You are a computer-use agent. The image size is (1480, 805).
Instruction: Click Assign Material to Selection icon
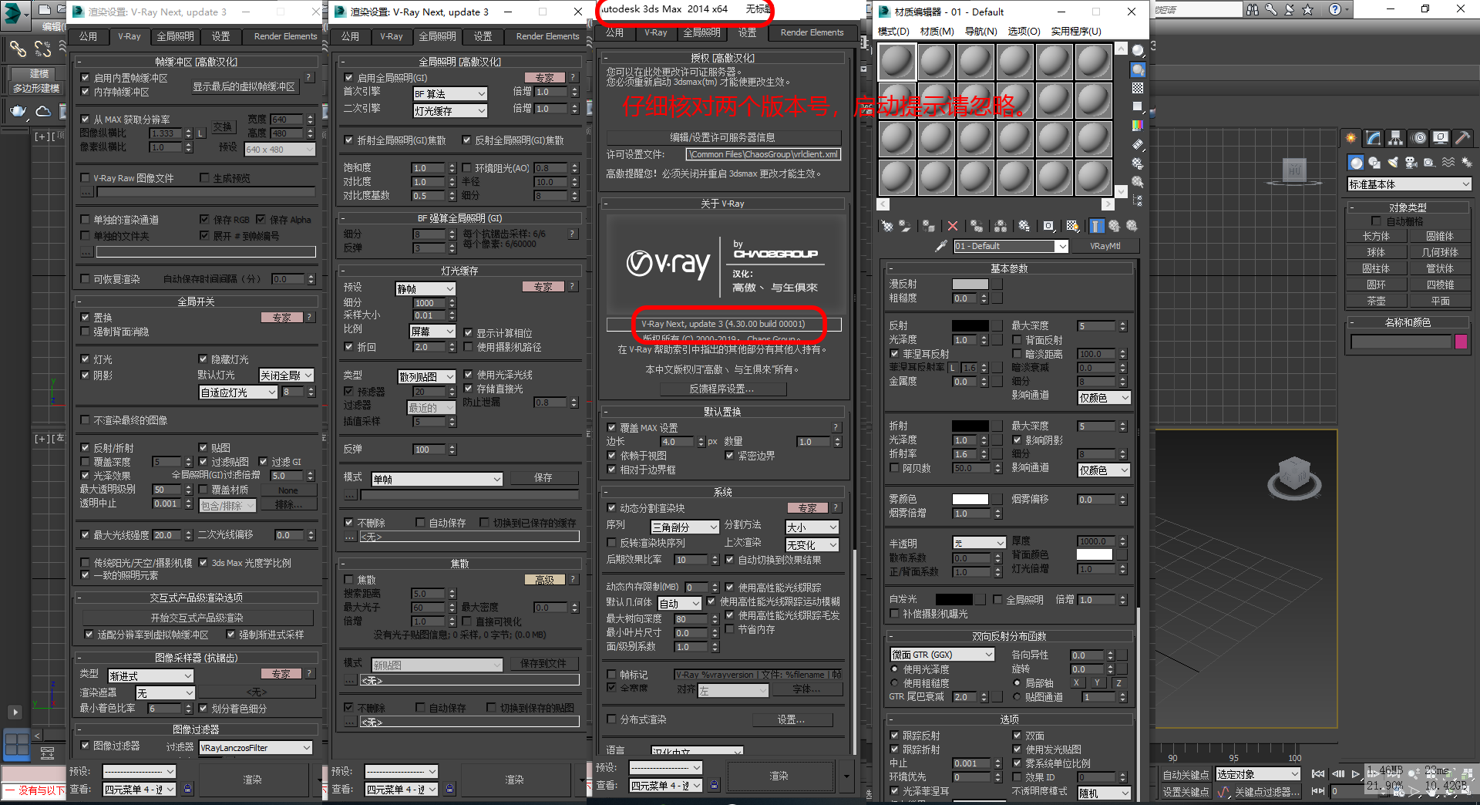coord(929,226)
